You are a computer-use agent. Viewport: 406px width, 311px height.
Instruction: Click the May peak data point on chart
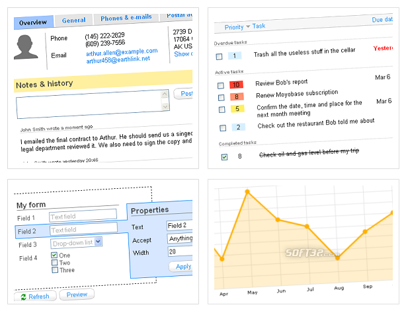tap(247, 191)
